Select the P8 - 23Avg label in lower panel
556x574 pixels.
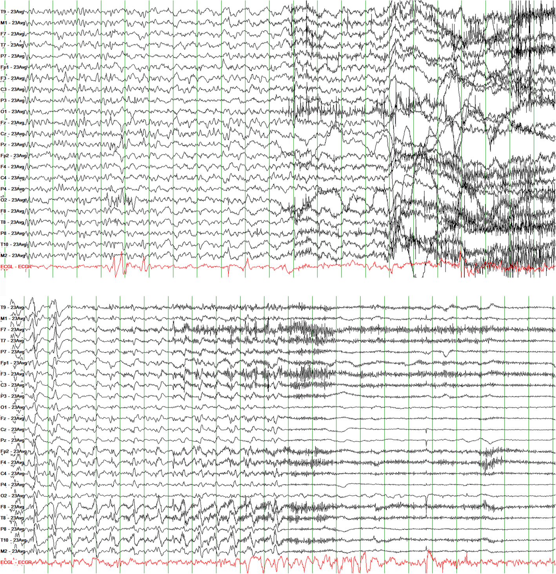point(12,529)
